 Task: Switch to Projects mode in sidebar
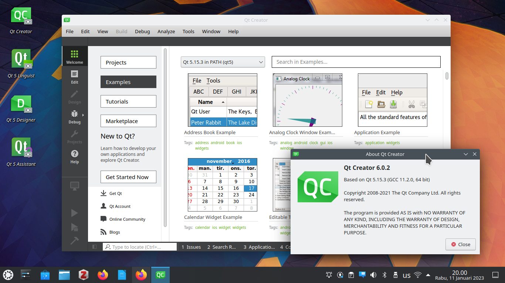point(75,137)
